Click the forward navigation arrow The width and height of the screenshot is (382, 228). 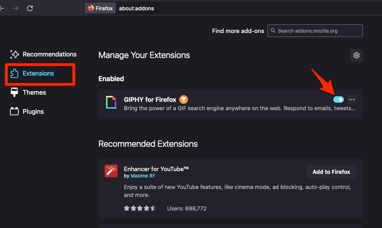point(16,8)
